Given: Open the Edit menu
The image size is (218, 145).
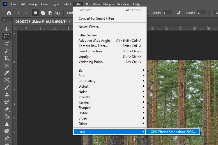Looking at the screenshot, I should point(22,4).
